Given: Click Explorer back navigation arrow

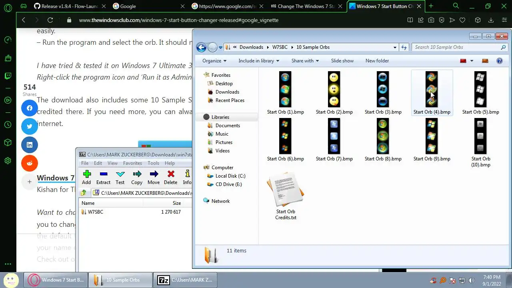Looking at the screenshot, I should [201, 47].
